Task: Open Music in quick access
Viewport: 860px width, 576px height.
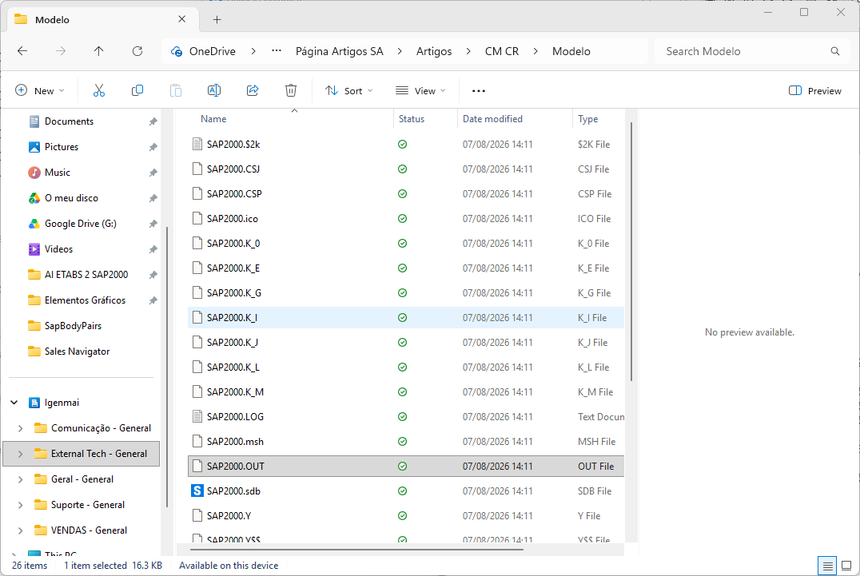Action: tap(58, 172)
